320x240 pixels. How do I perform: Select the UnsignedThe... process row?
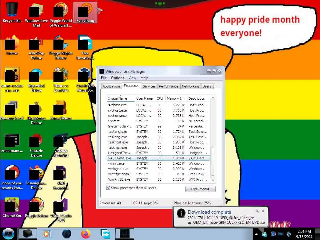point(158,153)
